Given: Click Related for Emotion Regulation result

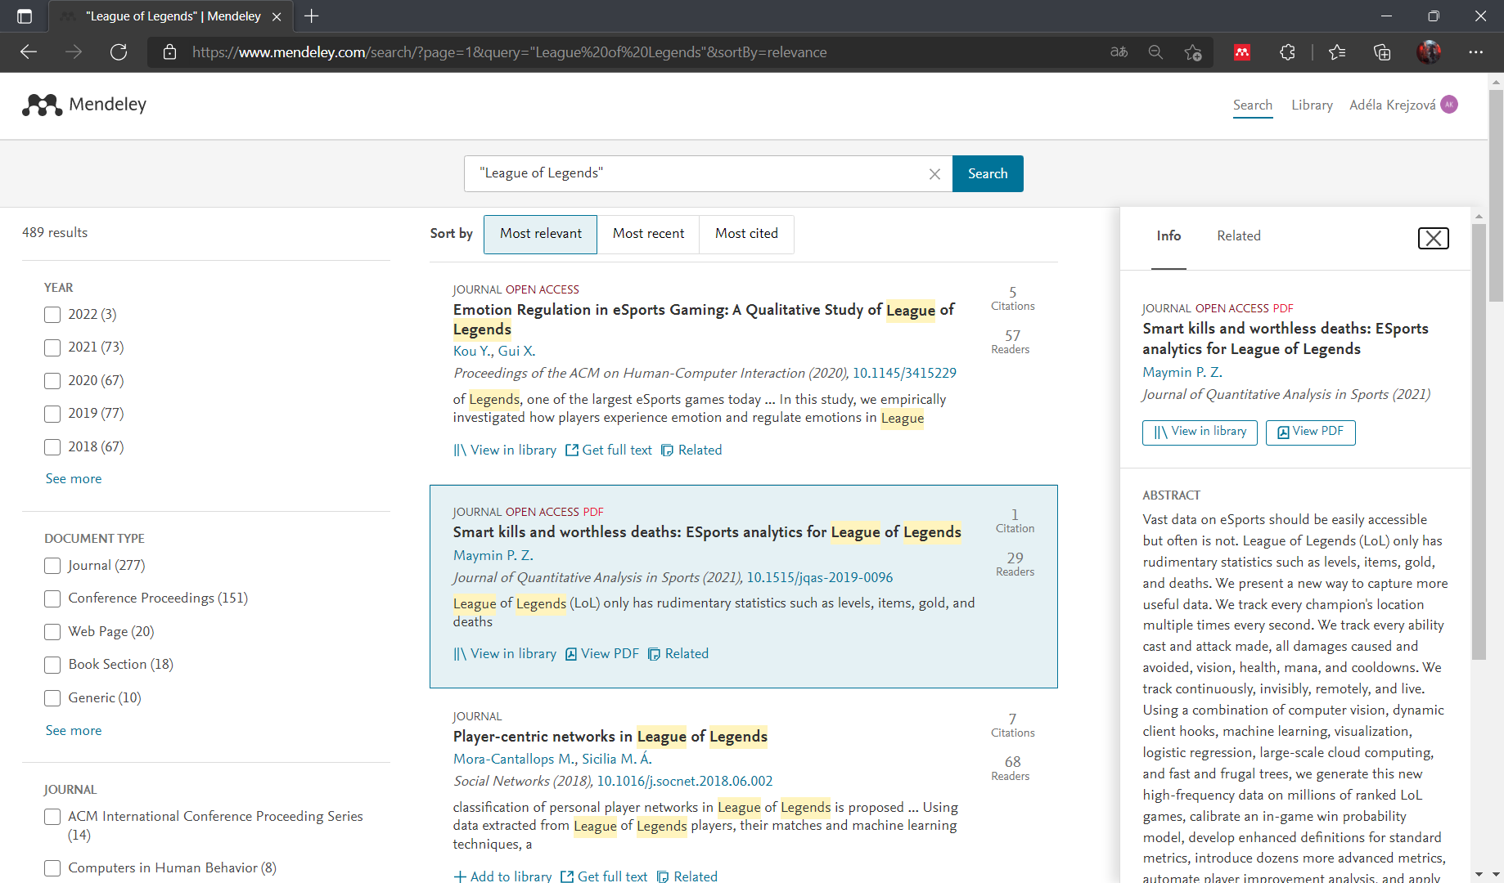Looking at the screenshot, I should tap(691, 450).
